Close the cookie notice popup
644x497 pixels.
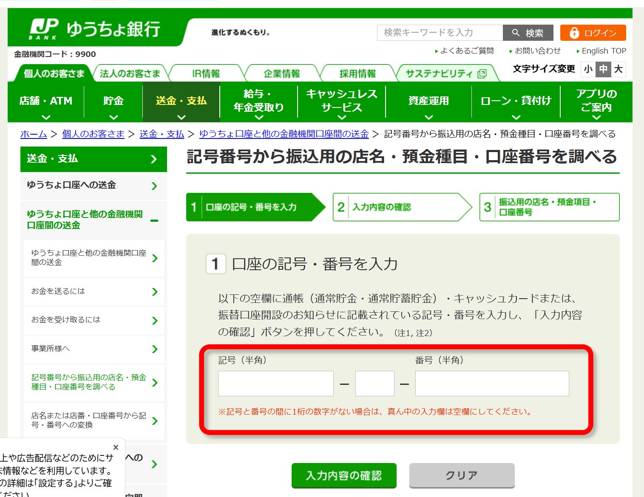pyautogui.click(x=116, y=447)
